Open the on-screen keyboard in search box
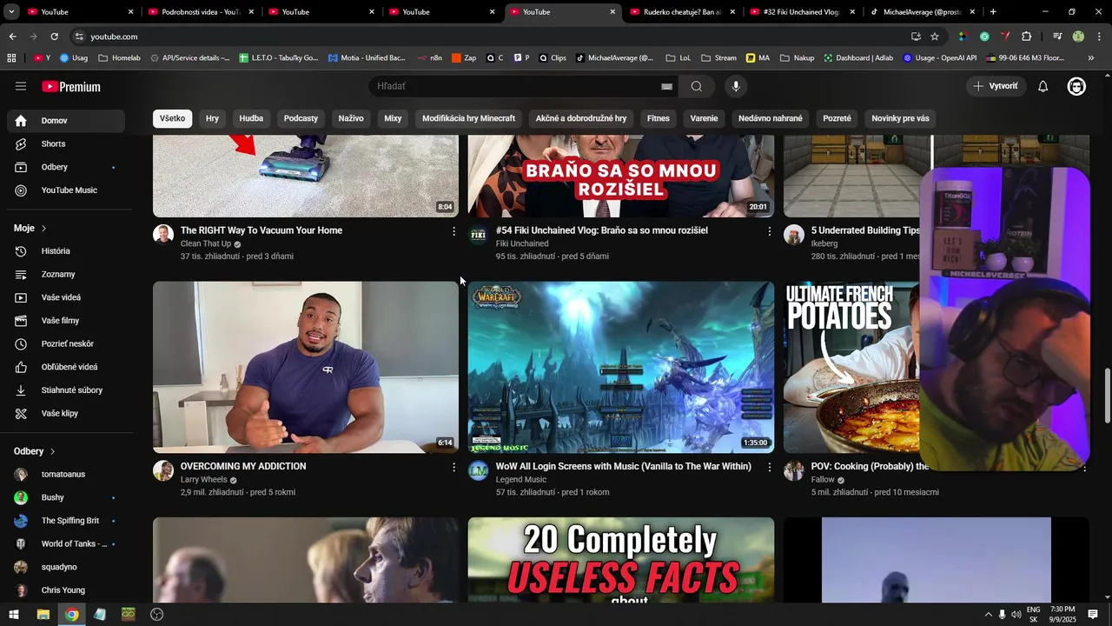This screenshot has height=626, width=1112. click(666, 86)
